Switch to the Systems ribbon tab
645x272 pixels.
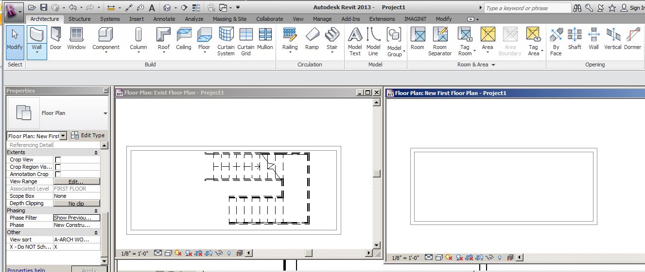110,19
